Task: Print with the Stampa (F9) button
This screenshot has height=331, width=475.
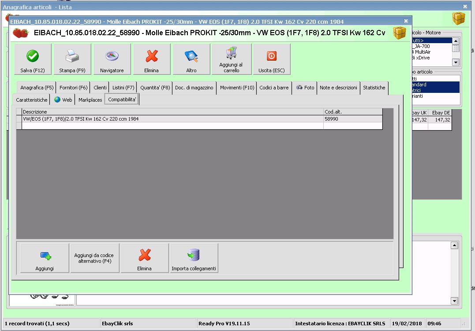Action: tap(72, 59)
